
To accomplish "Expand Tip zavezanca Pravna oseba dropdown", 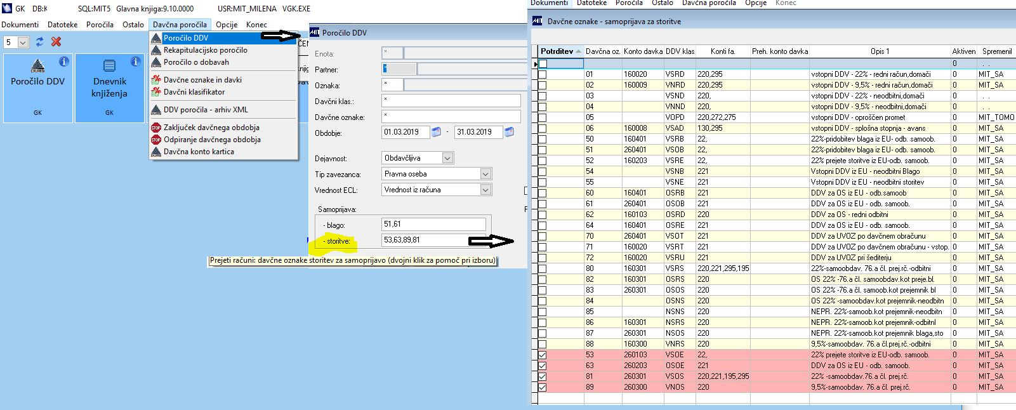I will point(485,174).
